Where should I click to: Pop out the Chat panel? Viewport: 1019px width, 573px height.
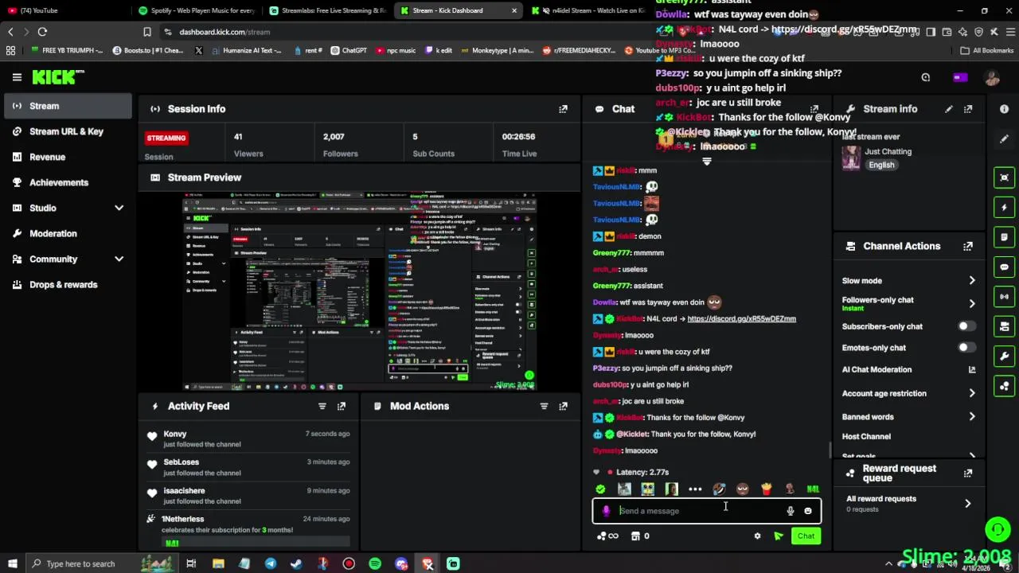tap(814, 109)
